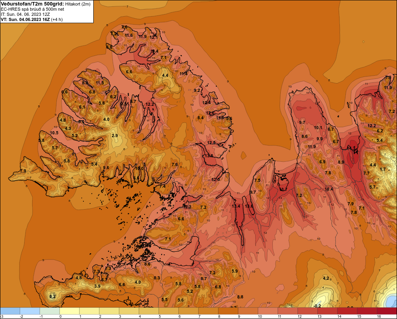
Task: Click the 6.9 temperature value
Action: coord(322,162)
